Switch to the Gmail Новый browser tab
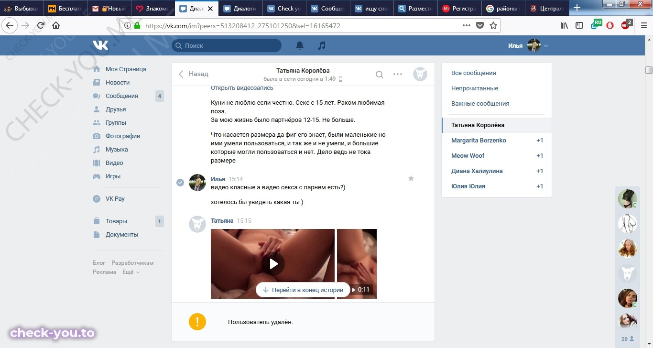Image resolution: width=653 pixels, height=348 pixels. (x=109, y=8)
